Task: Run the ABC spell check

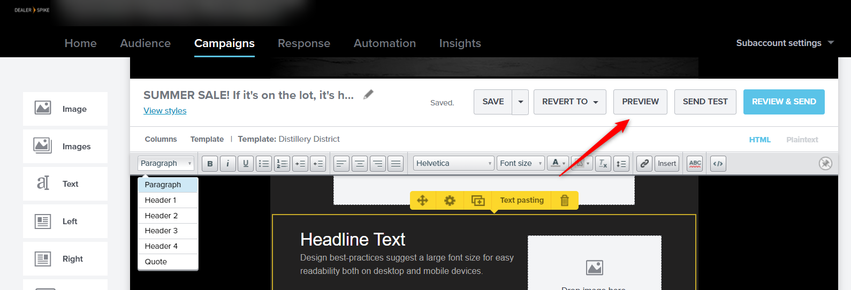Action: (695, 164)
